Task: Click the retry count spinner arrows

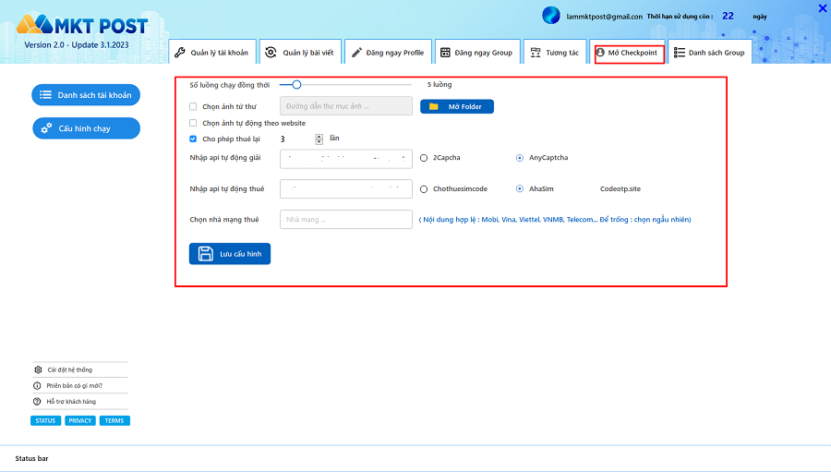Action: tap(319, 139)
